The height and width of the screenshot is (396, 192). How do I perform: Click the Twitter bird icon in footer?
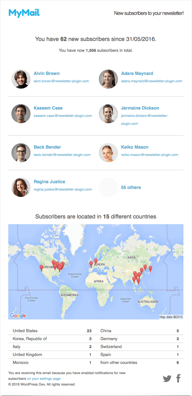tap(167, 379)
